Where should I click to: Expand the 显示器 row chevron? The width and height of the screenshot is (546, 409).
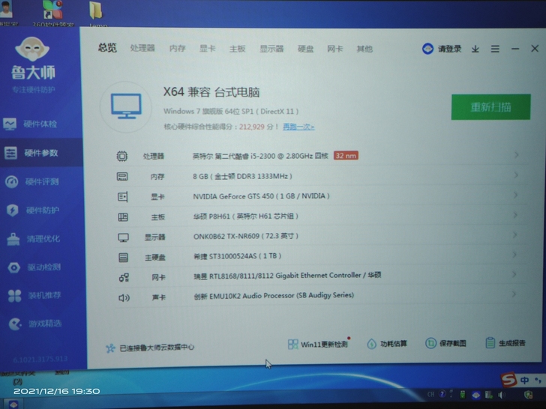pyautogui.click(x=515, y=235)
